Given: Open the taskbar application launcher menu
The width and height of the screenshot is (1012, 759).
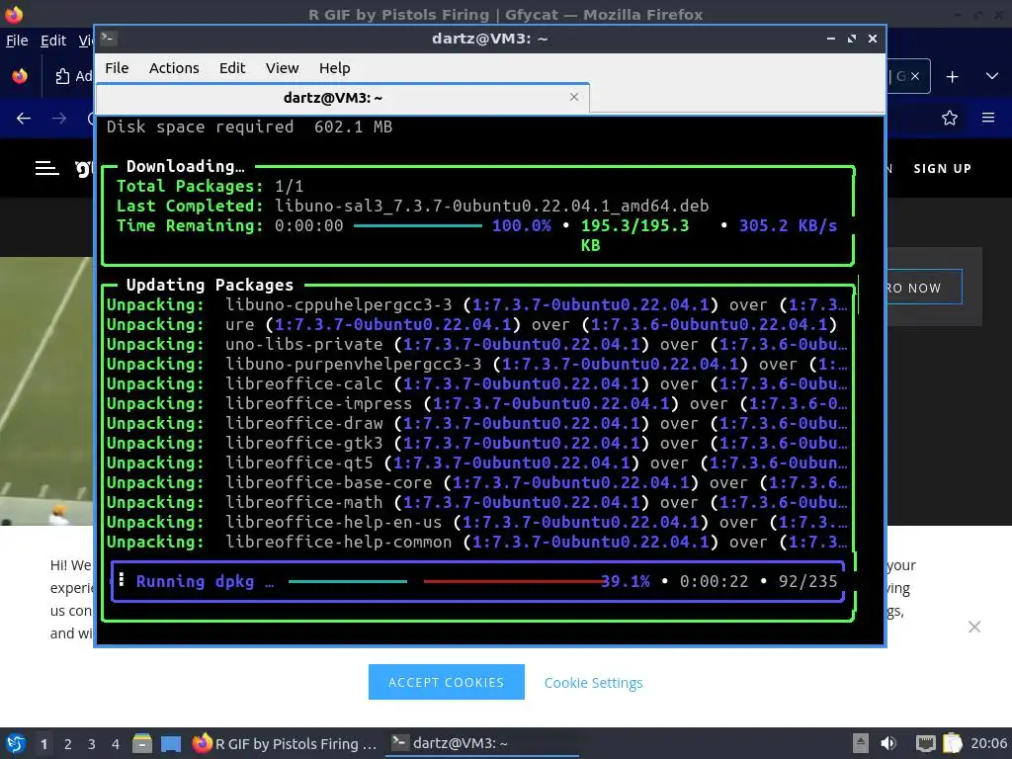Looking at the screenshot, I should pyautogui.click(x=16, y=743).
